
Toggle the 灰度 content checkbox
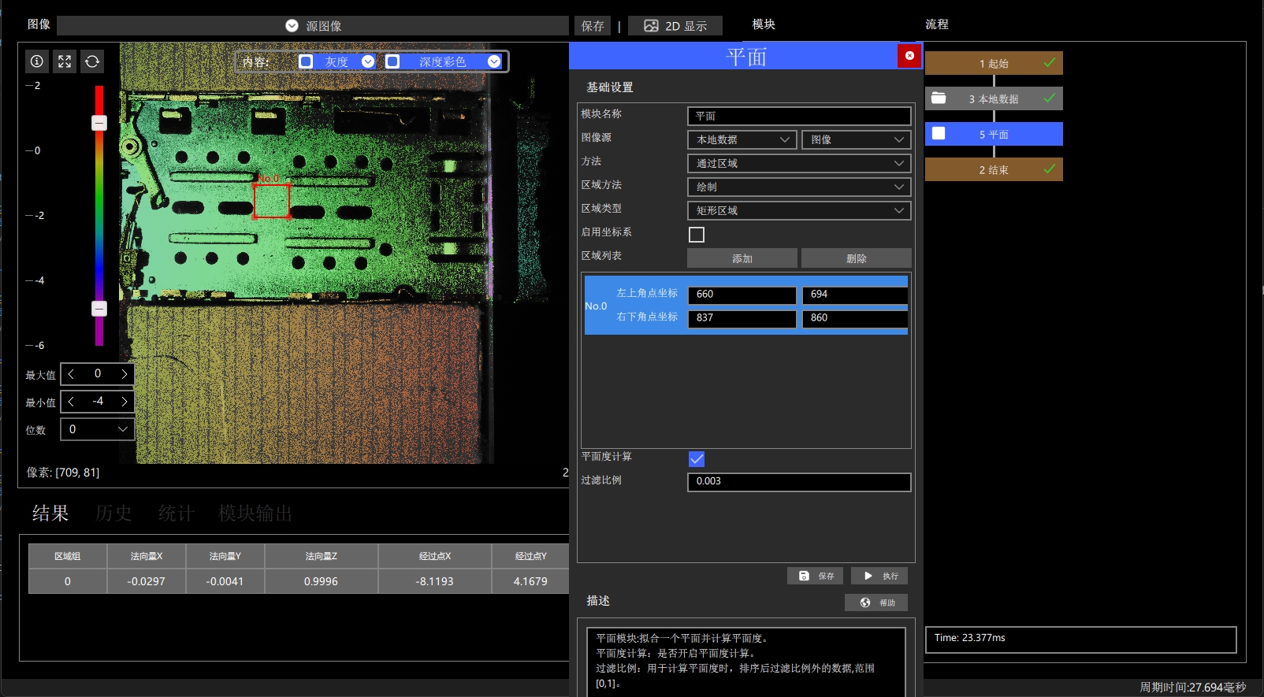point(306,61)
